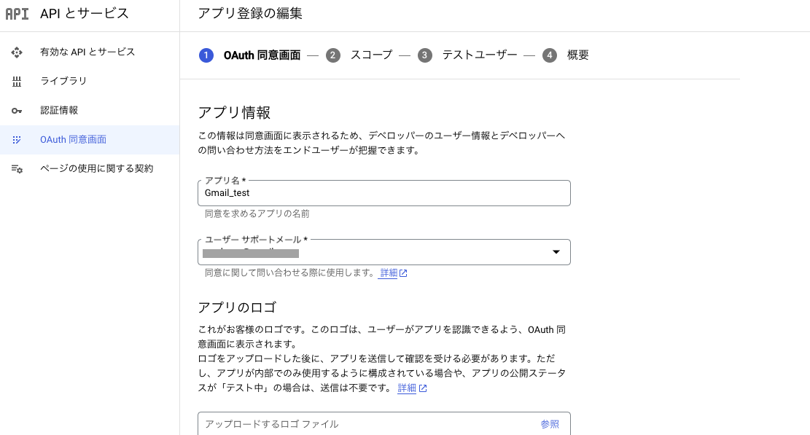This screenshot has width=810, height=435.
Task: Open 有効な API とサービス via its compass icon
Action: [17, 52]
